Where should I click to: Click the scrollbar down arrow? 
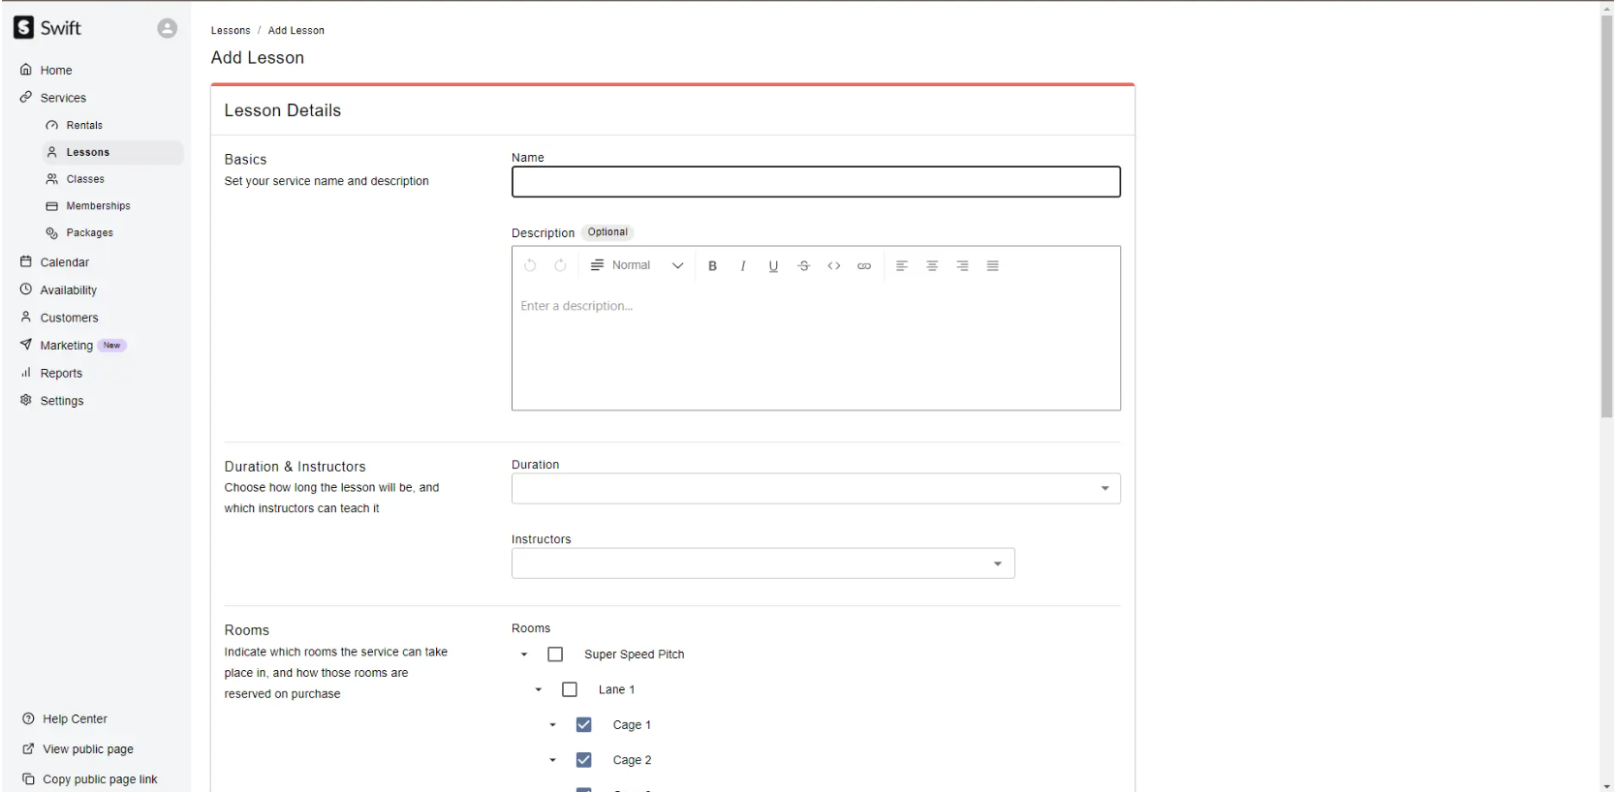click(1607, 786)
